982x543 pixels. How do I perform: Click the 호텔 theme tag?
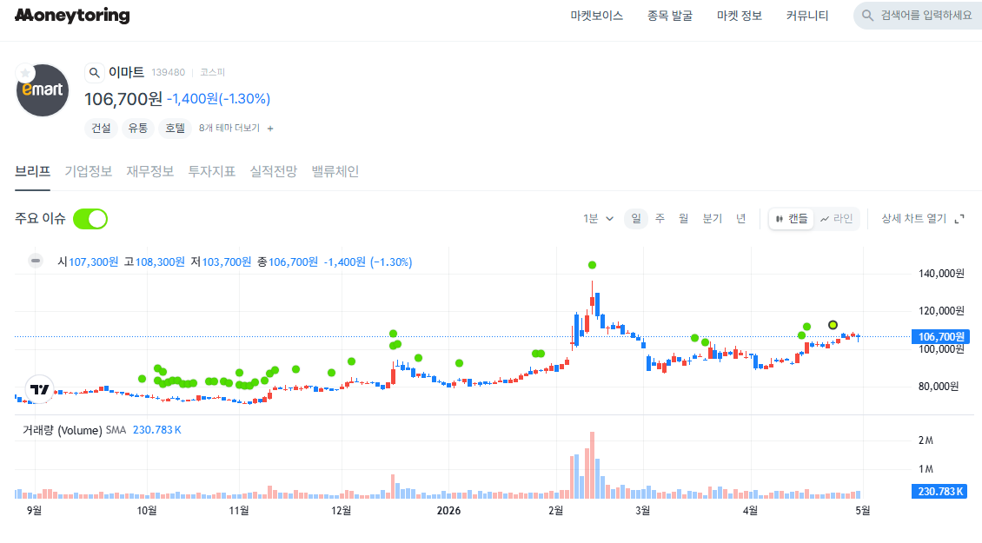(x=175, y=129)
